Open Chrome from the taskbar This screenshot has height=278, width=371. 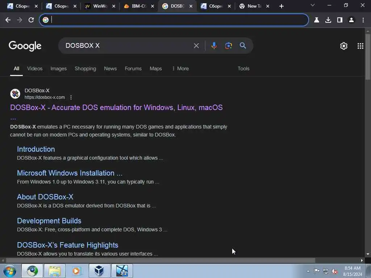click(x=32, y=271)
